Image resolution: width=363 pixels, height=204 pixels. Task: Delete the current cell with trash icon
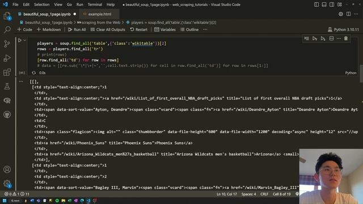tap(346, 39)
